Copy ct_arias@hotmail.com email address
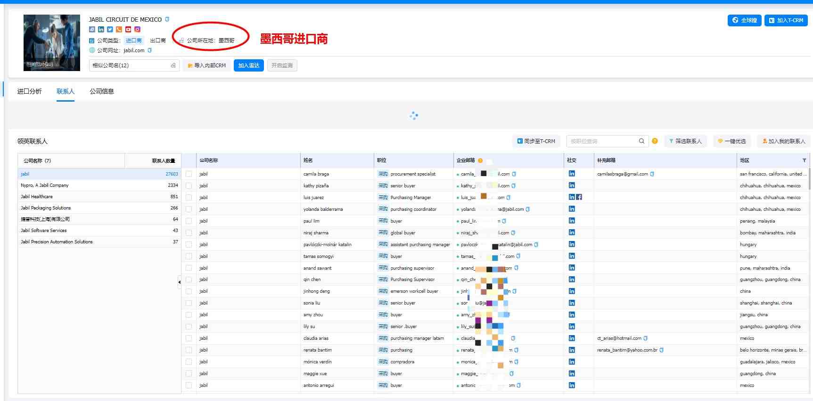813x401 pixels. pyautogui.click(x=646, y=338)
